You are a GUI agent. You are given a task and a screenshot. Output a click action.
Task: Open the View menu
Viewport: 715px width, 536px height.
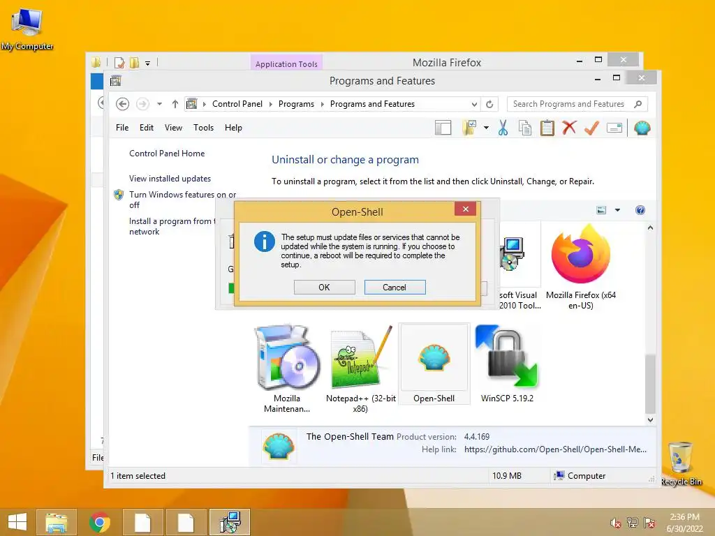(173, 128)
